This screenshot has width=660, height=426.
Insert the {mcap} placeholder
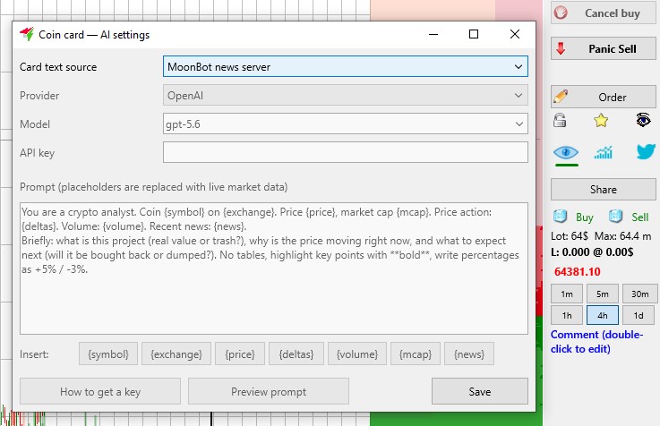[416, 354]
